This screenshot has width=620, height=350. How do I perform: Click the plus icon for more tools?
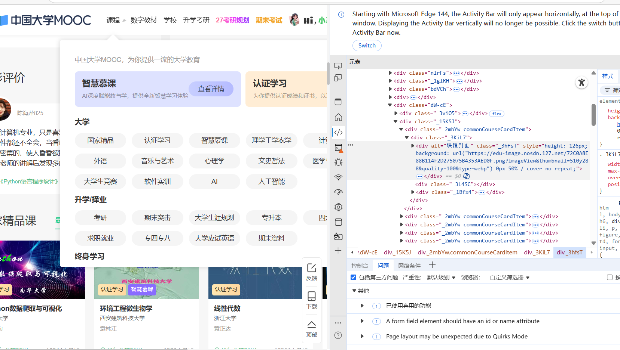[x=338, y=251]
